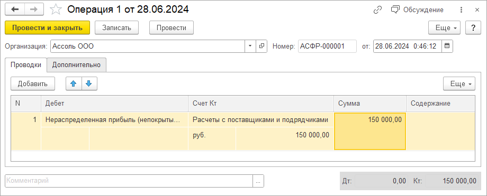This screenshot has height=196, width=487.
Task: Open the comment editor with ellipsis button
Action: pyautogui.click(x=258, y=181)
